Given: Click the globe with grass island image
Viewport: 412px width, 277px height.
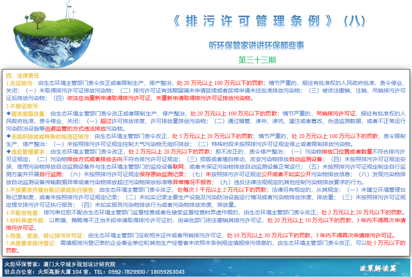Looking at the screenshot, I should coord(53,34).
